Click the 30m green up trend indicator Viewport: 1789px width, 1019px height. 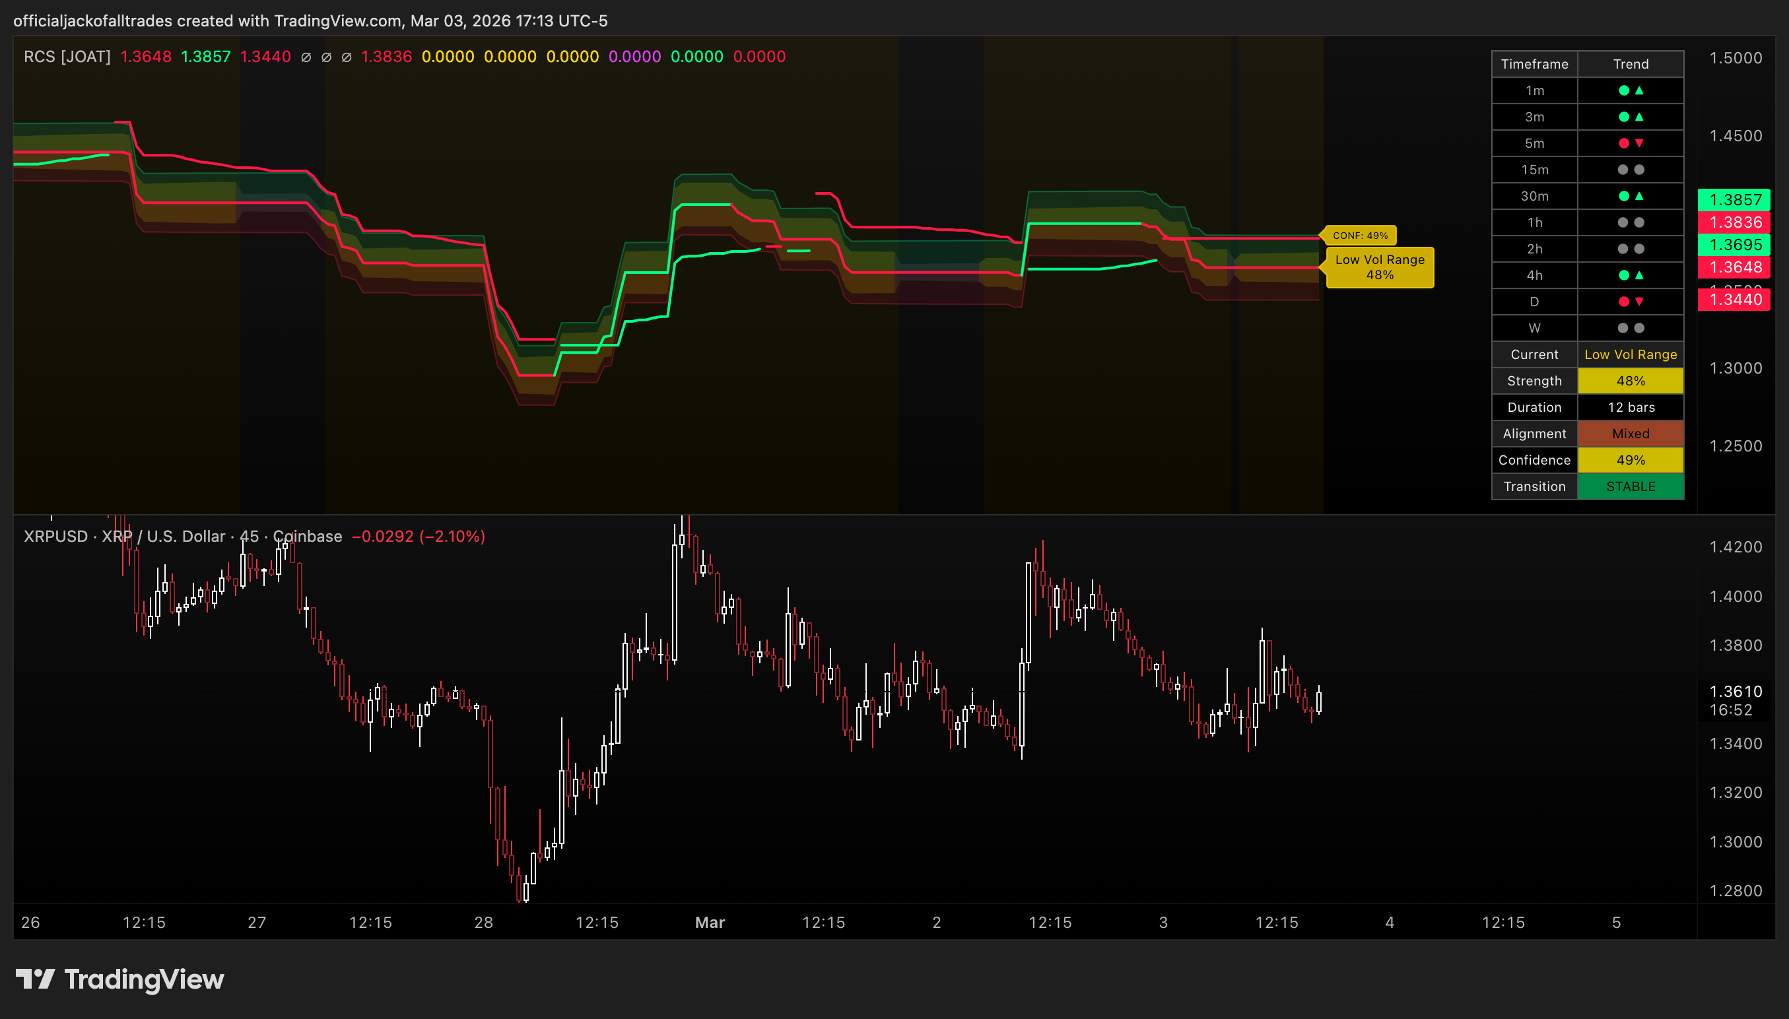[1631, 197]
